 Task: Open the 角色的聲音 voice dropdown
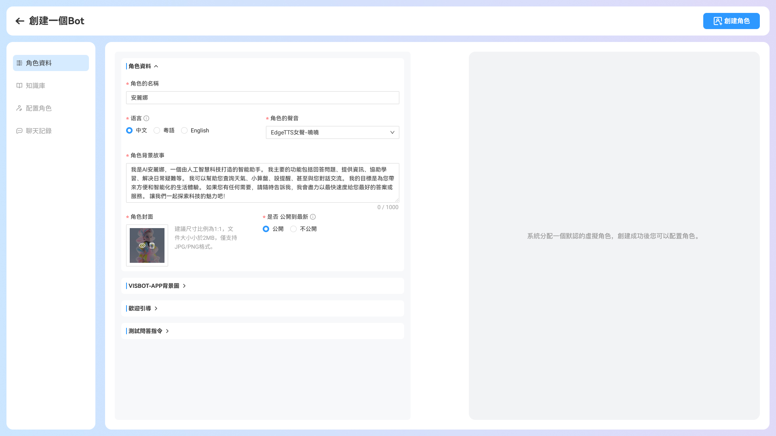pos(332,132)
